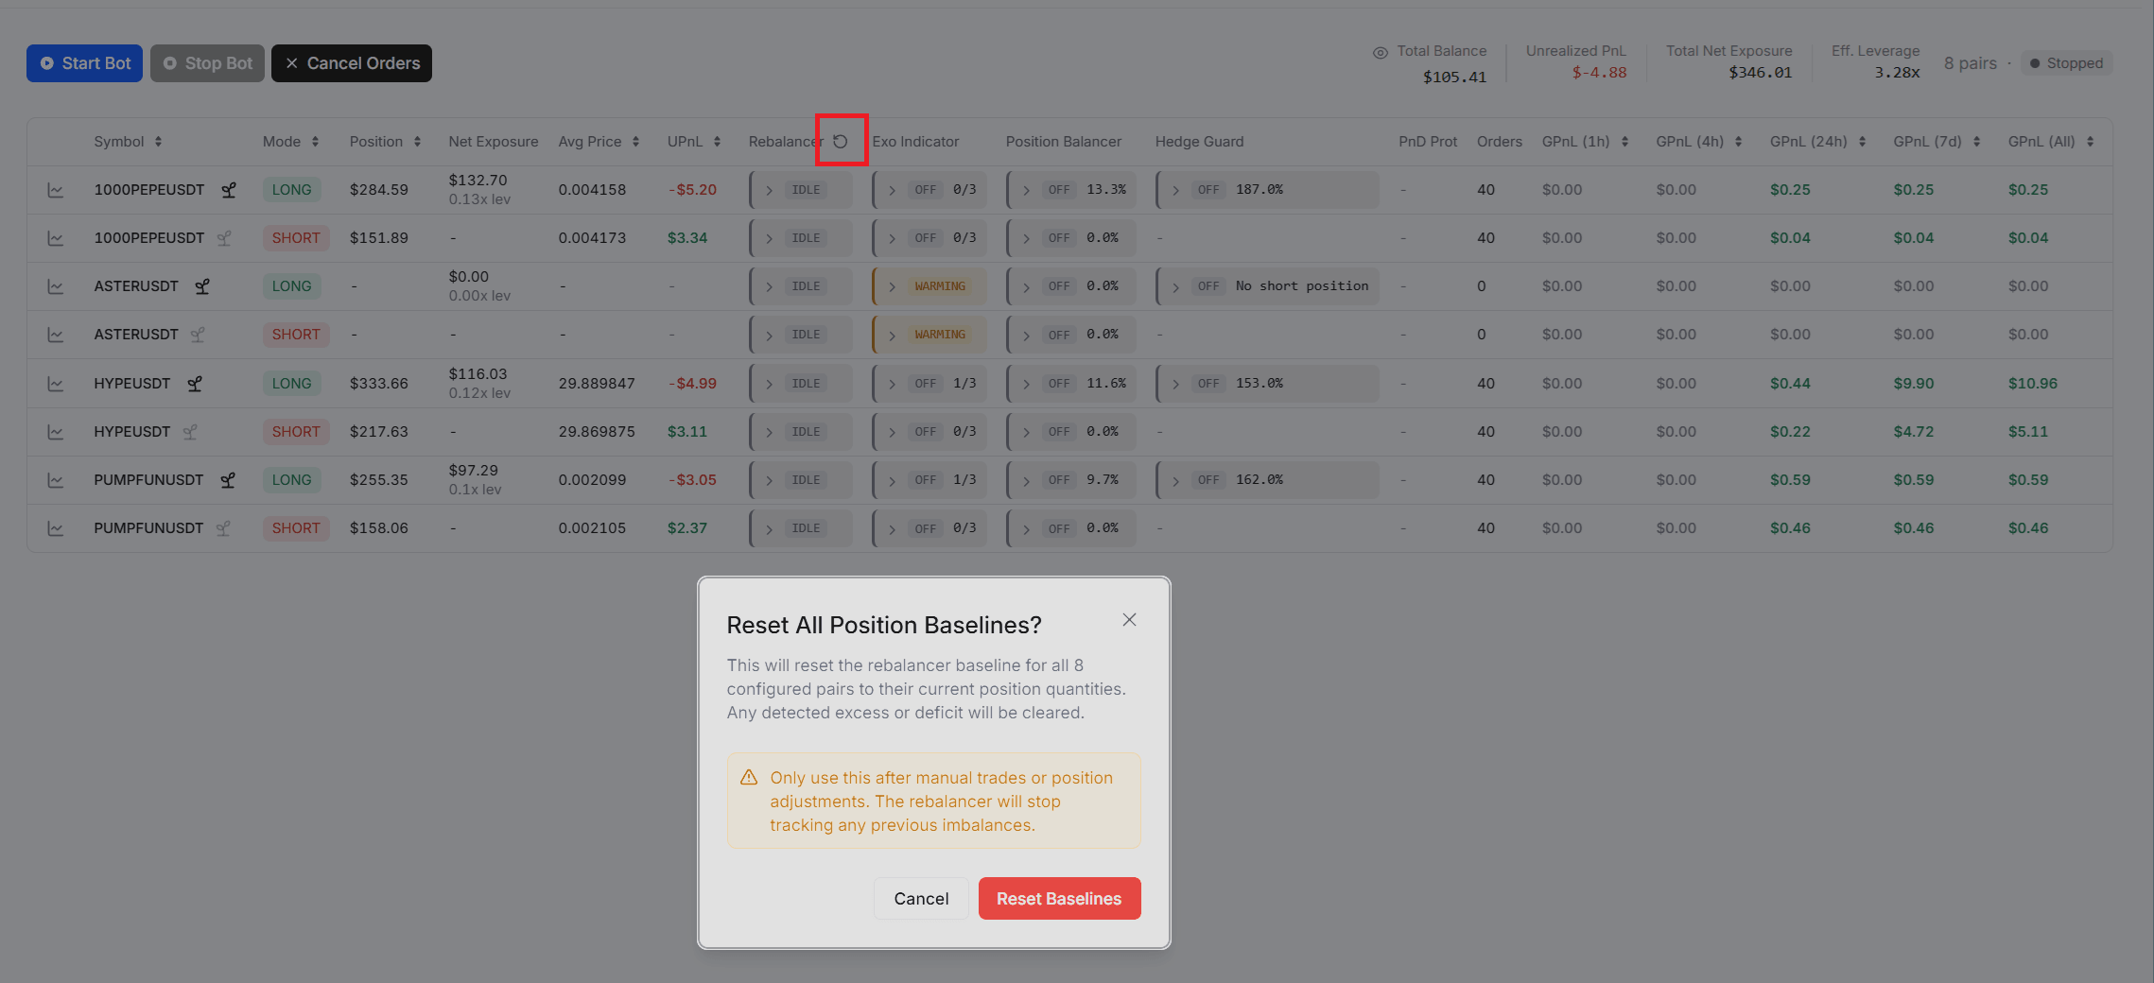Image resolution: width=2154 pixels, height=983 pixels.
Task: Open chart icon for HYPEUSDT LONG row
Action: tap(56, 384)
